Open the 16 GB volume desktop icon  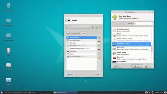click(x=9, y=6)
